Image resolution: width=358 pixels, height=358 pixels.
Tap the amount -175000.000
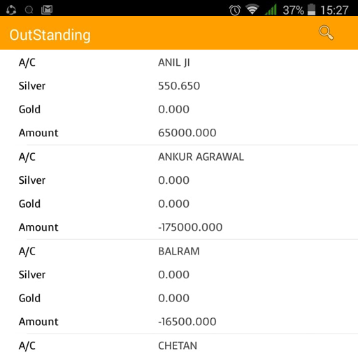[190, 227]
